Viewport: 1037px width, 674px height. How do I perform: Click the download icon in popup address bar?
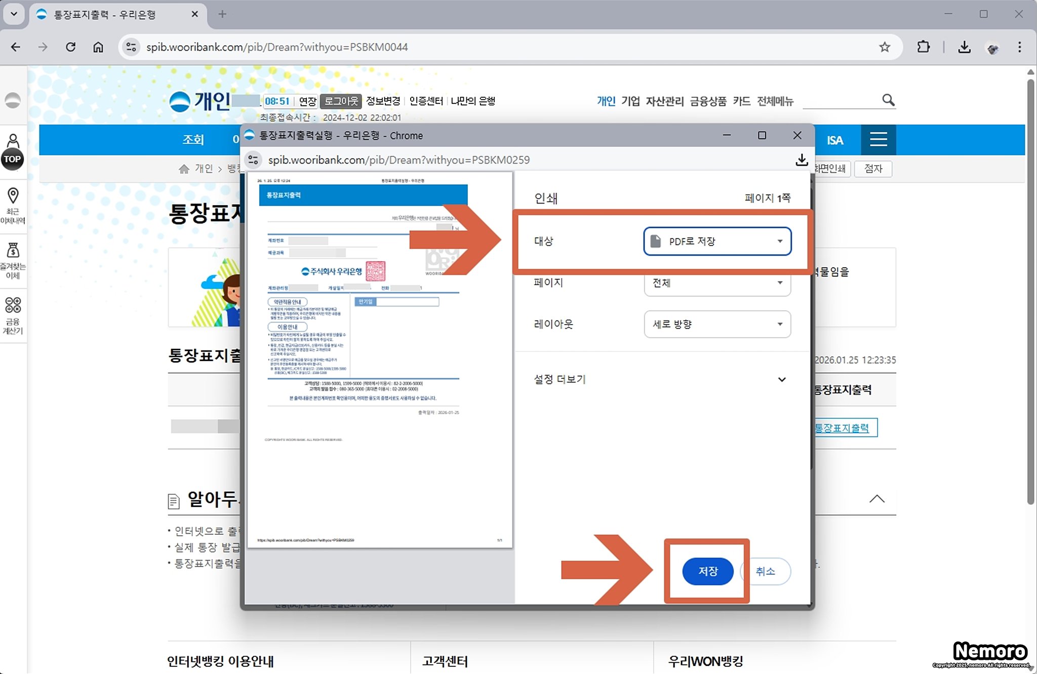tap(801, 160)
